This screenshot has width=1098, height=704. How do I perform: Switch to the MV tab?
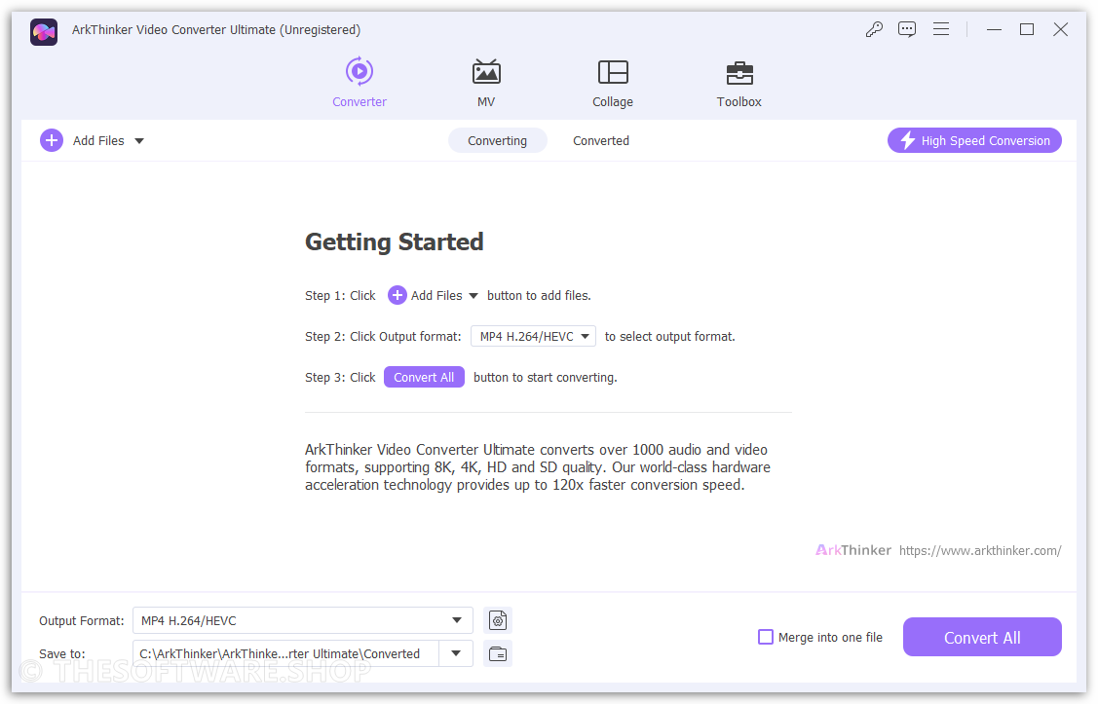(x=486, y=83)
